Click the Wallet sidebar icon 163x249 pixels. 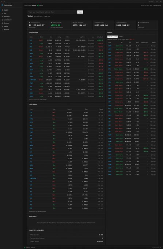[x=3, y=10]
